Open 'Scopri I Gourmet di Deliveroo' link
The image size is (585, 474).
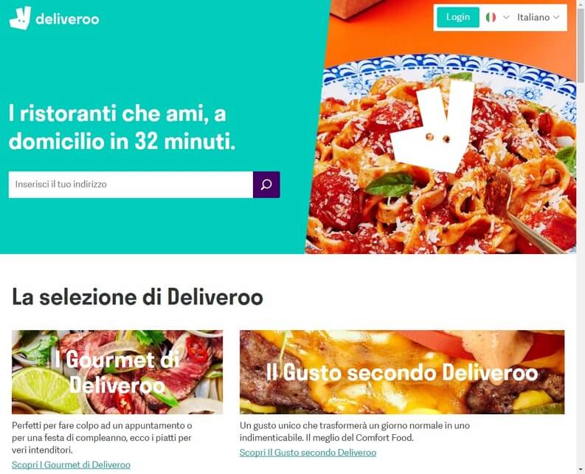[71, 464]
